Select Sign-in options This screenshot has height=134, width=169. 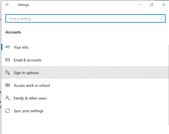click(x=85, y=72)
